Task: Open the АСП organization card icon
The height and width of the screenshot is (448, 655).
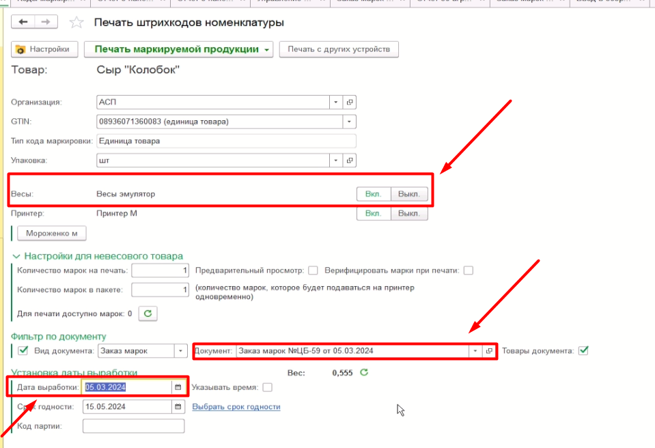Action: click(x=350, y=102)
